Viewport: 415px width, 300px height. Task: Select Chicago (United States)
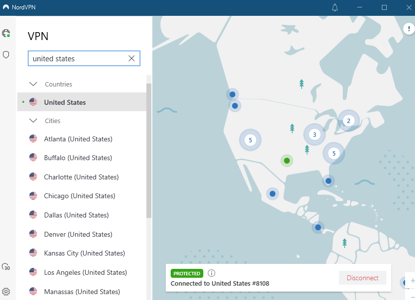point(82,196)
